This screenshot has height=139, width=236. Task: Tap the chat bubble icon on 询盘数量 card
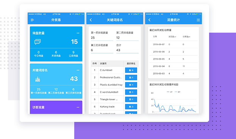click(38, 42)
